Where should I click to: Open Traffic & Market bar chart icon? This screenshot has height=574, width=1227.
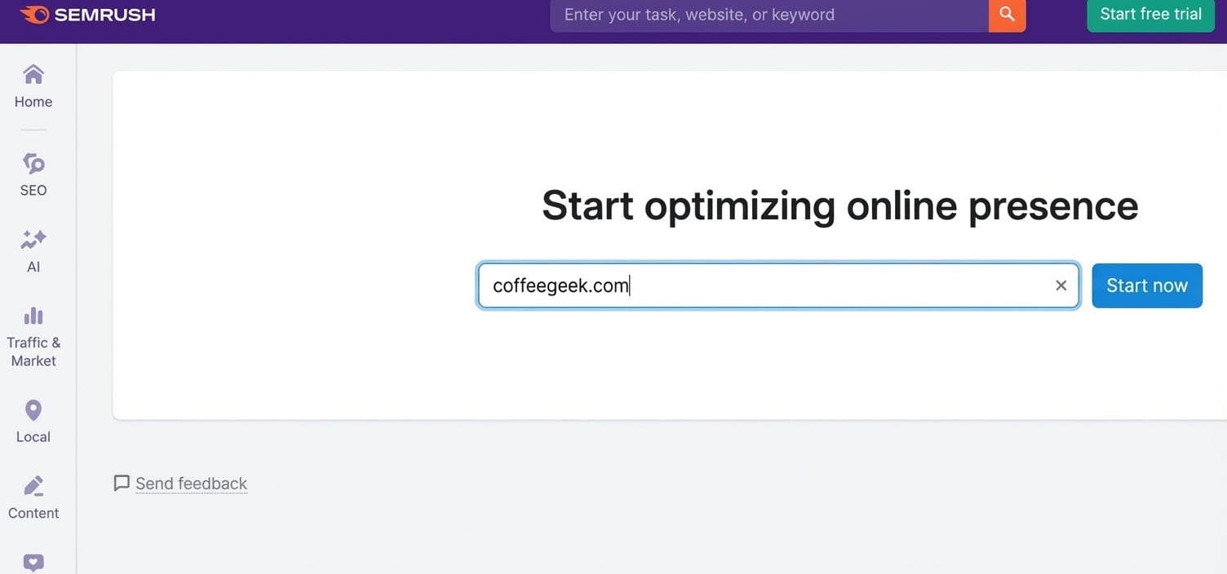33,316
